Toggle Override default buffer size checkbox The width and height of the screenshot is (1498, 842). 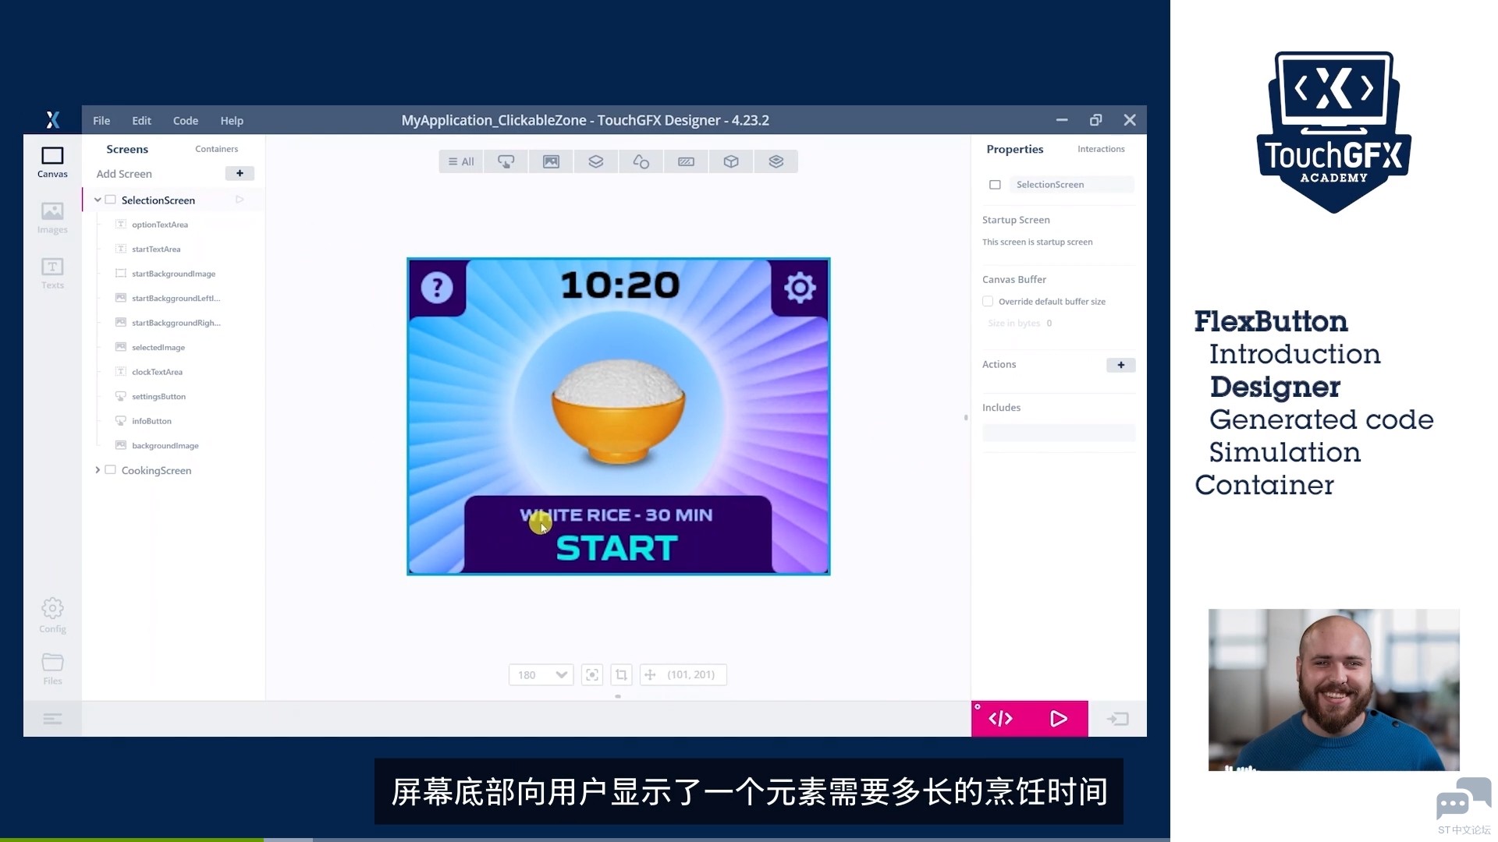click(x=988, y=301)
